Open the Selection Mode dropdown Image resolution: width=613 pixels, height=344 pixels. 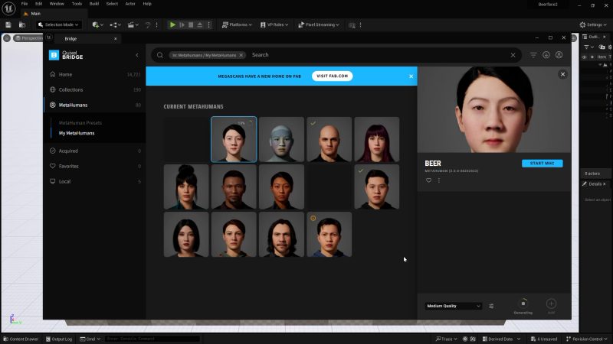pyautogui.click(x=59, y=24)
